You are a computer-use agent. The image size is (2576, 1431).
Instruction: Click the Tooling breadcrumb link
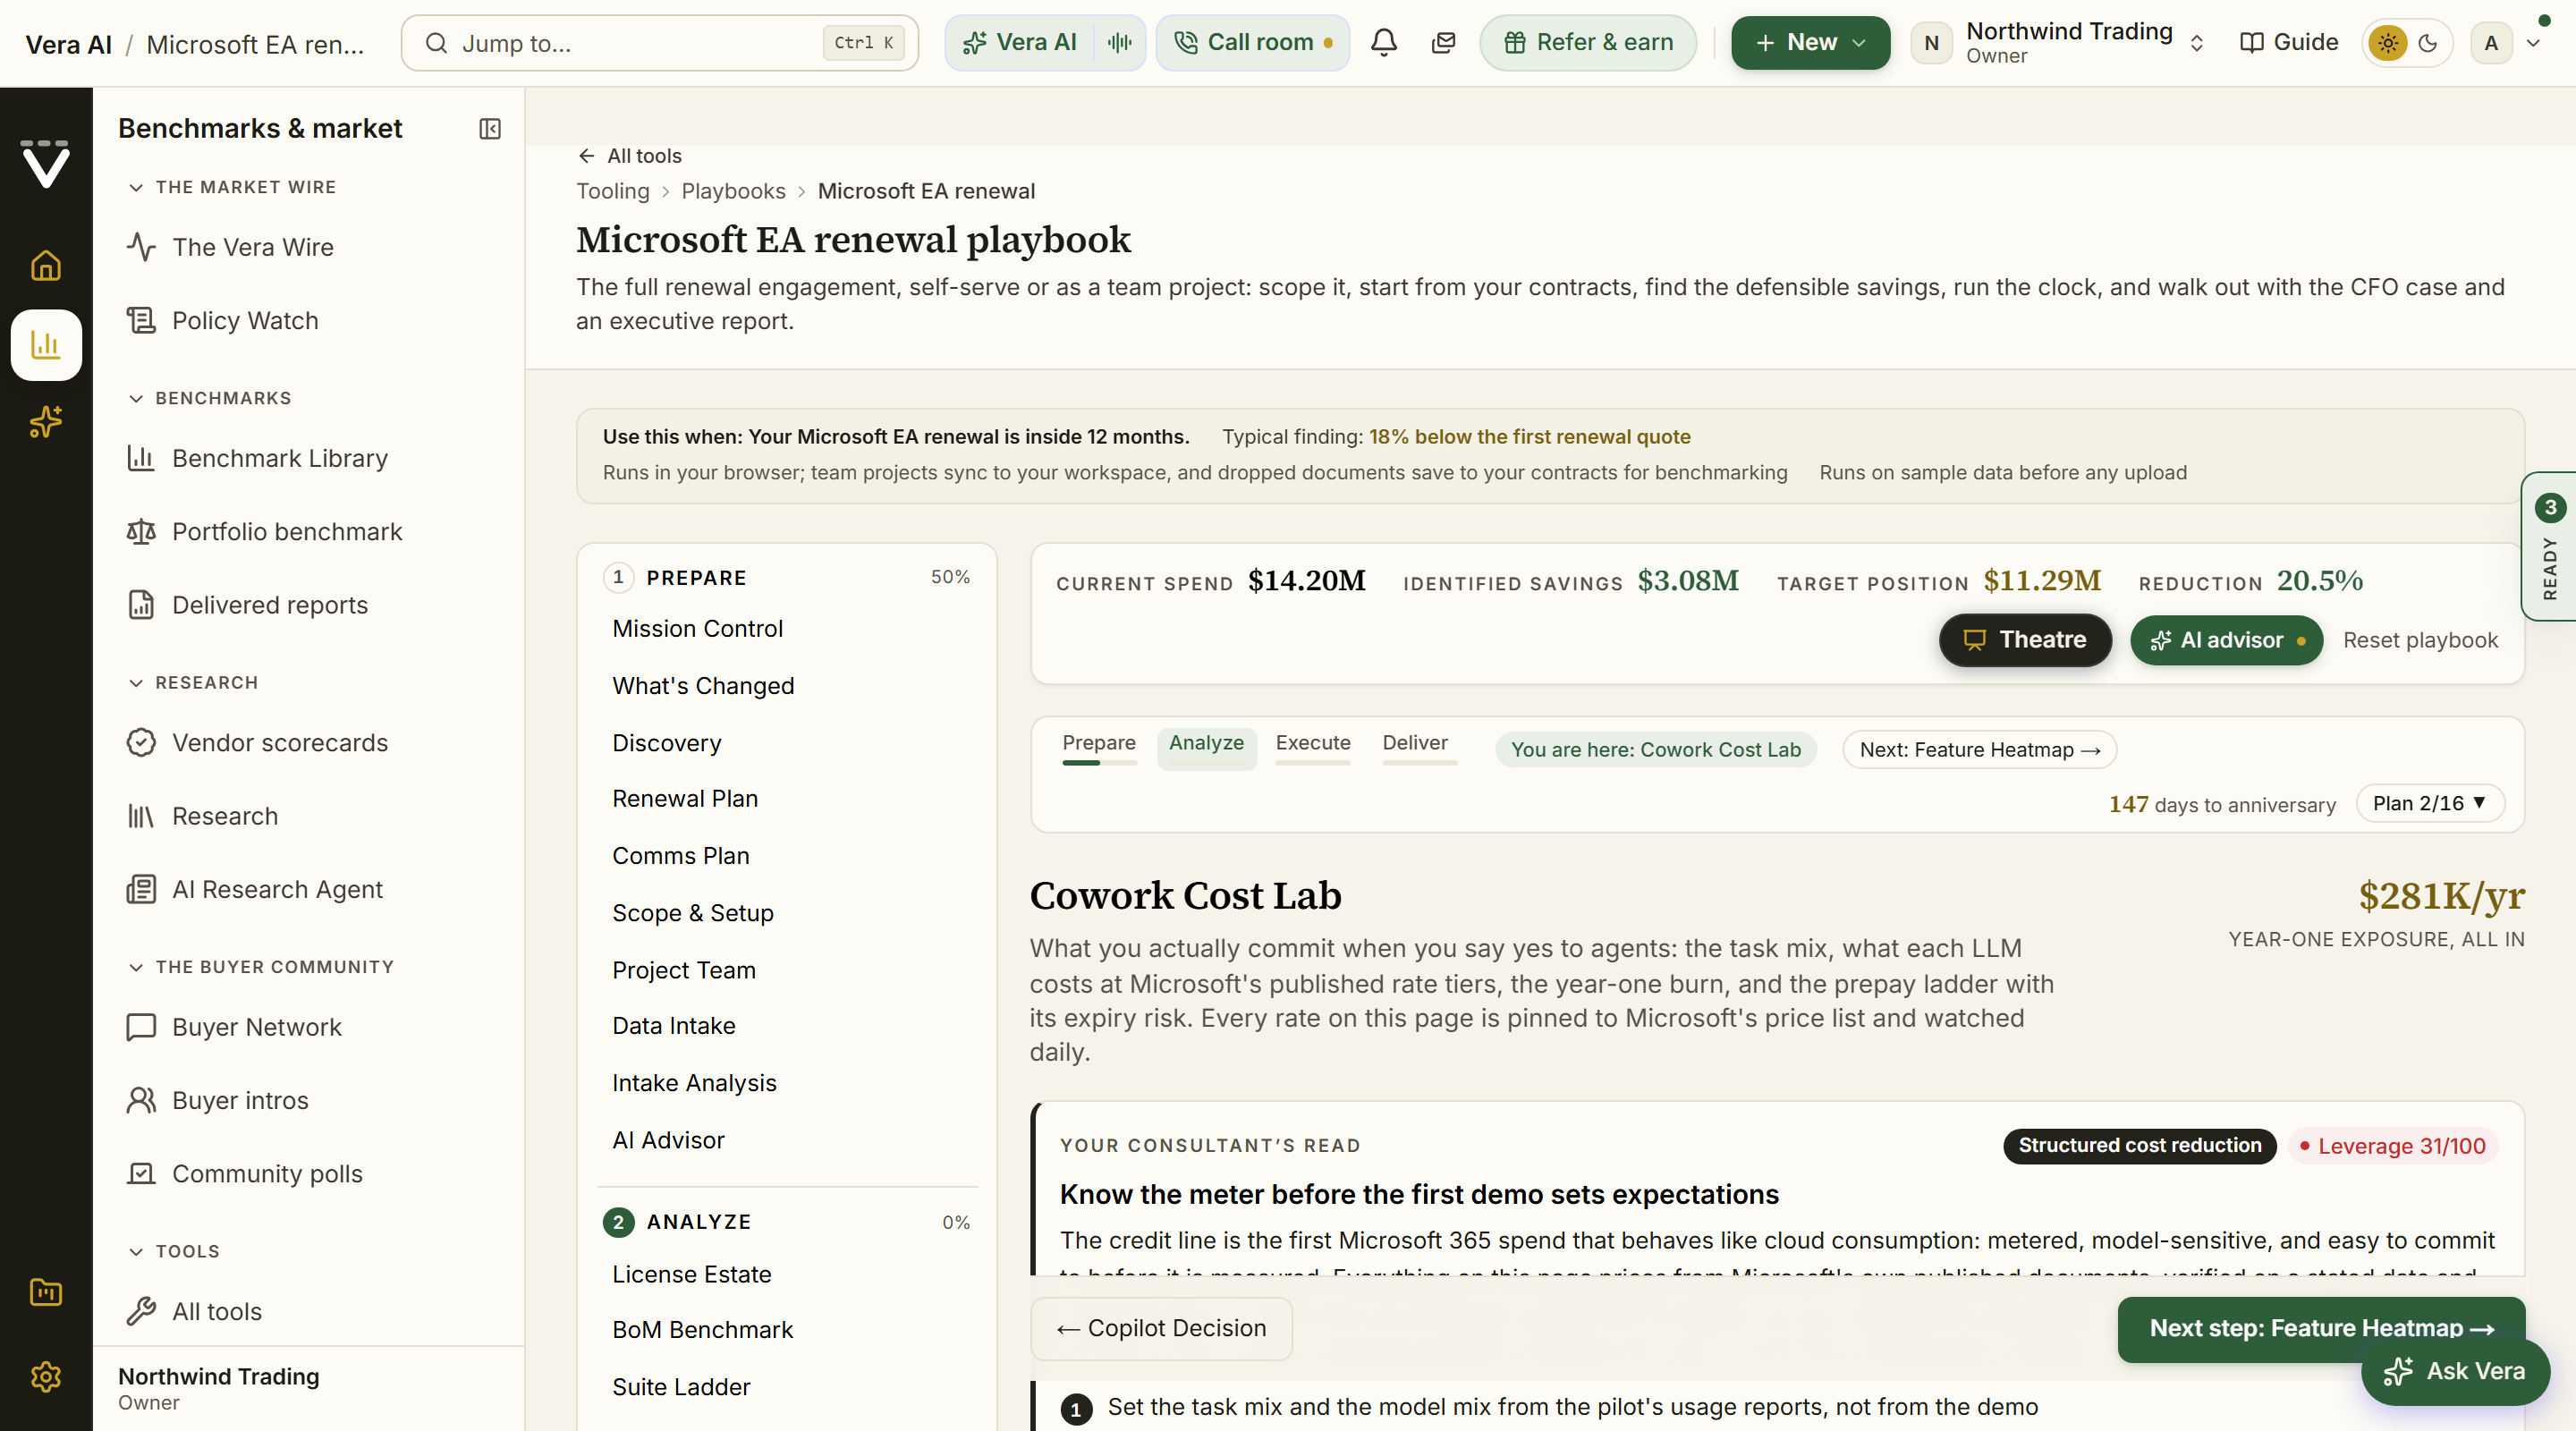point(612,192)
